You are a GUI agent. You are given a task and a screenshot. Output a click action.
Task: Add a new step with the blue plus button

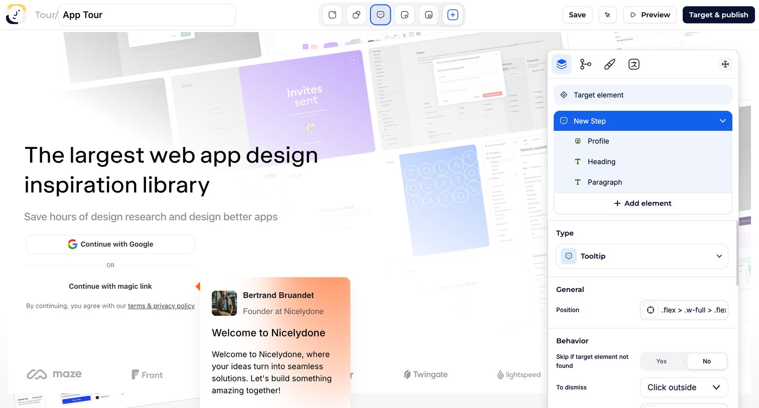453,15
